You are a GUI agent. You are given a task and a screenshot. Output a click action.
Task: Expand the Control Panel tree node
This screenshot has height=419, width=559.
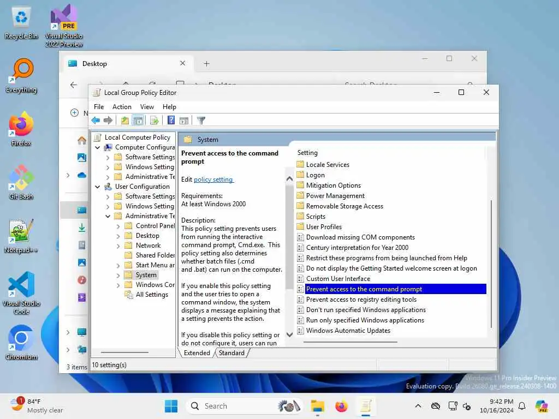(x=118, y=226)
